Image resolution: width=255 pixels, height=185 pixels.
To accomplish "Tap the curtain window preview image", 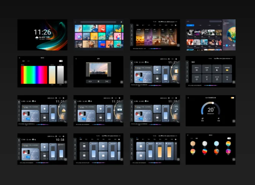I will pyautogui.click(x=98, y=69).
